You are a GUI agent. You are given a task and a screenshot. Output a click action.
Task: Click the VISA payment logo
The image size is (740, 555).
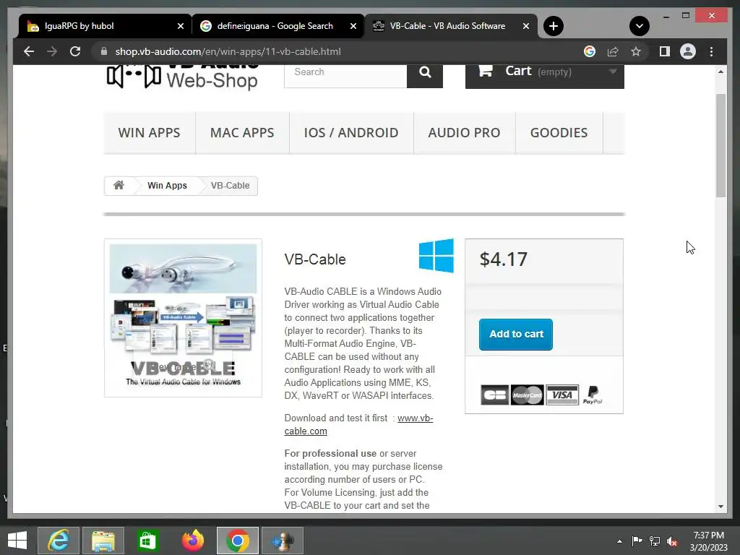[562, 395]
